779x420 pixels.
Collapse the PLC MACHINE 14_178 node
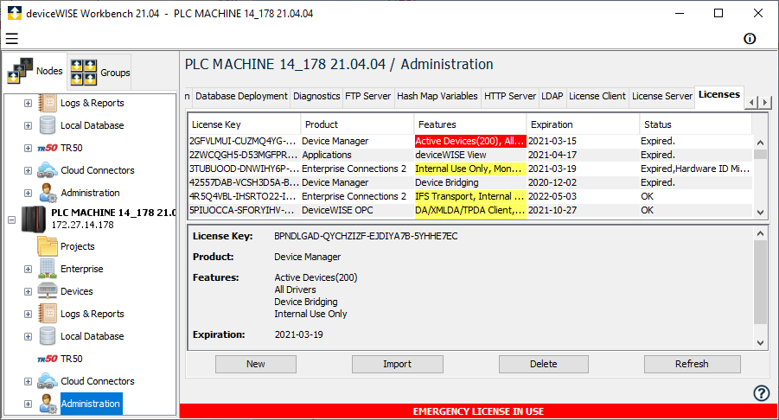tap(11, 220)
